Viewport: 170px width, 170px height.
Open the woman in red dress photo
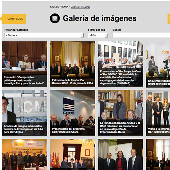[120, 154]
